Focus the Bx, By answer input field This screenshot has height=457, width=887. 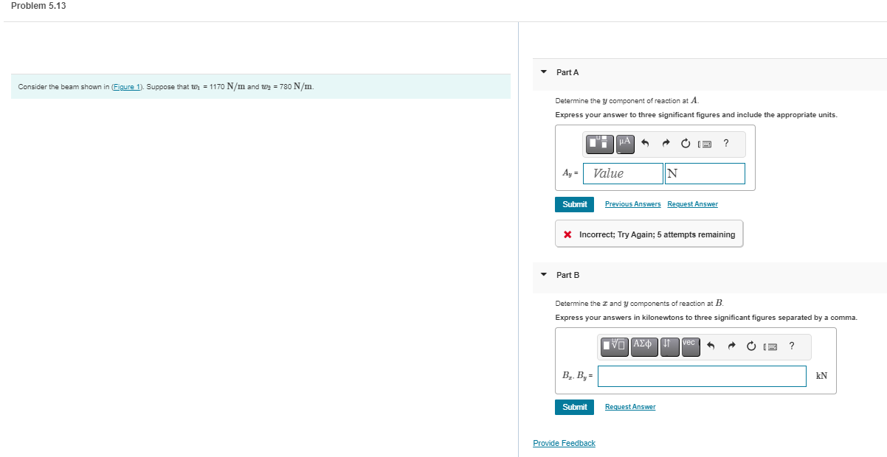pyautogui.click(x=702, y=376)
